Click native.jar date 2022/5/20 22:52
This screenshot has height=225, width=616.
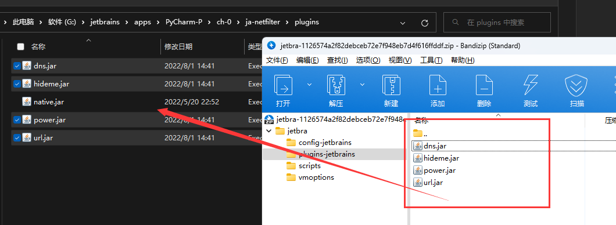192,102
